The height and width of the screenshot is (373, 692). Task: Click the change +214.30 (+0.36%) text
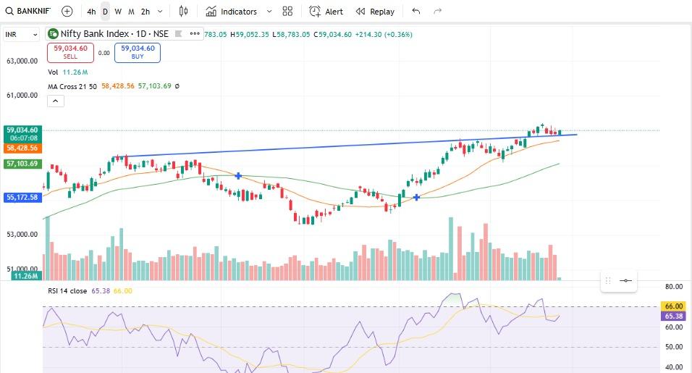pyautogui.click(x=384, y=35)
